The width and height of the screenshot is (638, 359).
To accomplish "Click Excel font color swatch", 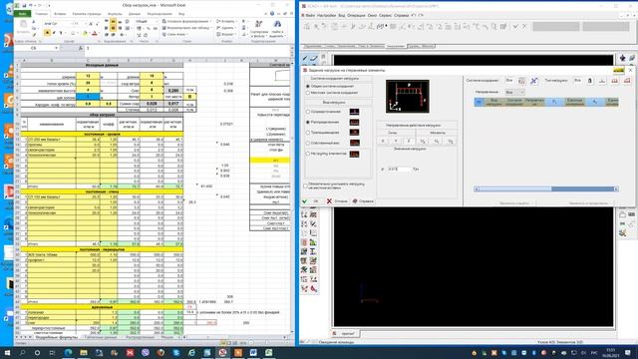I will click(95, 33).
